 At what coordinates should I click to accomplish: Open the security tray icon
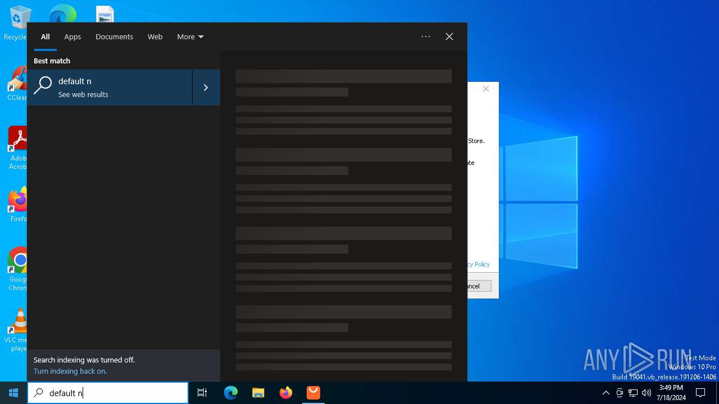pyautogui.click(x=620, y=393)
